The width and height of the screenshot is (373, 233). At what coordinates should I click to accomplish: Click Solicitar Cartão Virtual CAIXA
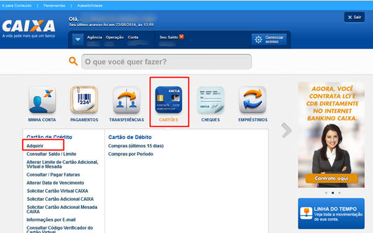57,191
